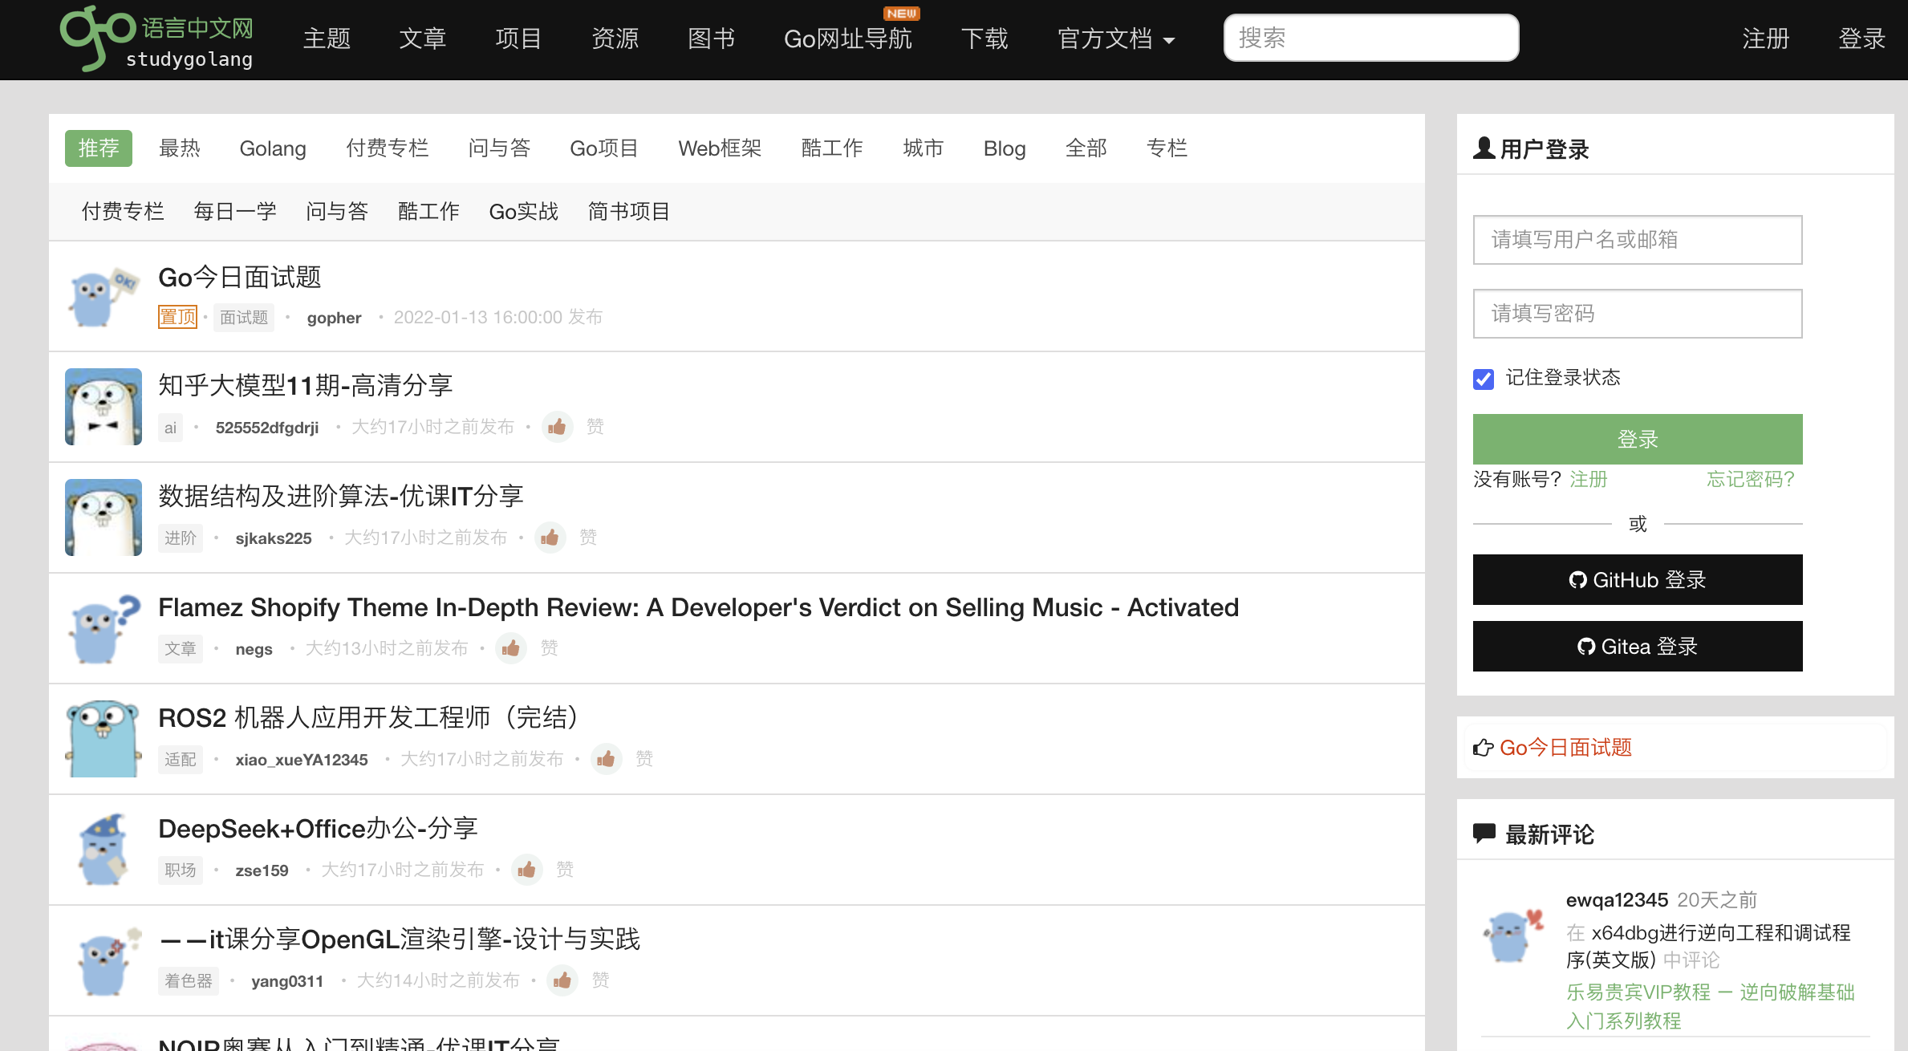The width and height of the screenshot is (1908, 1051).
Task: Like the 数据结构及进阶算法 post
Action: pos(550,538)
